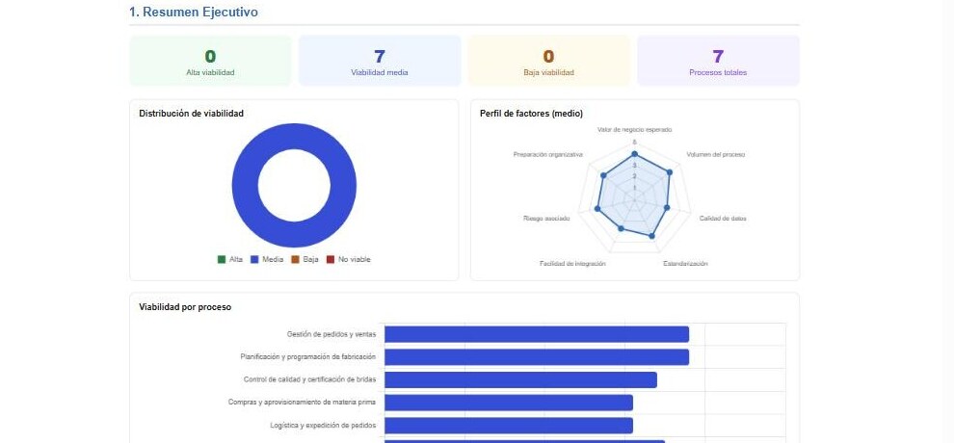
Task: Click 'Compras y aprovisionamiento de materia prima' label
Action: click(302, 403)
